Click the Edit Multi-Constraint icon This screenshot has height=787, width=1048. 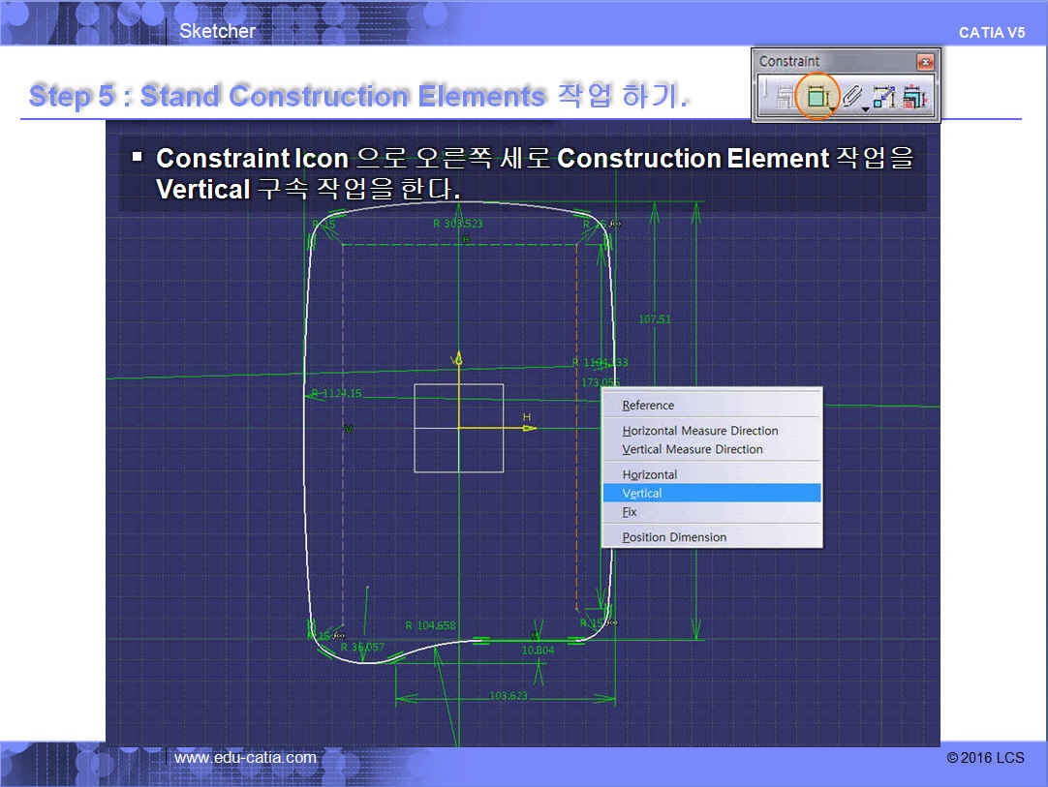(913, 97)
